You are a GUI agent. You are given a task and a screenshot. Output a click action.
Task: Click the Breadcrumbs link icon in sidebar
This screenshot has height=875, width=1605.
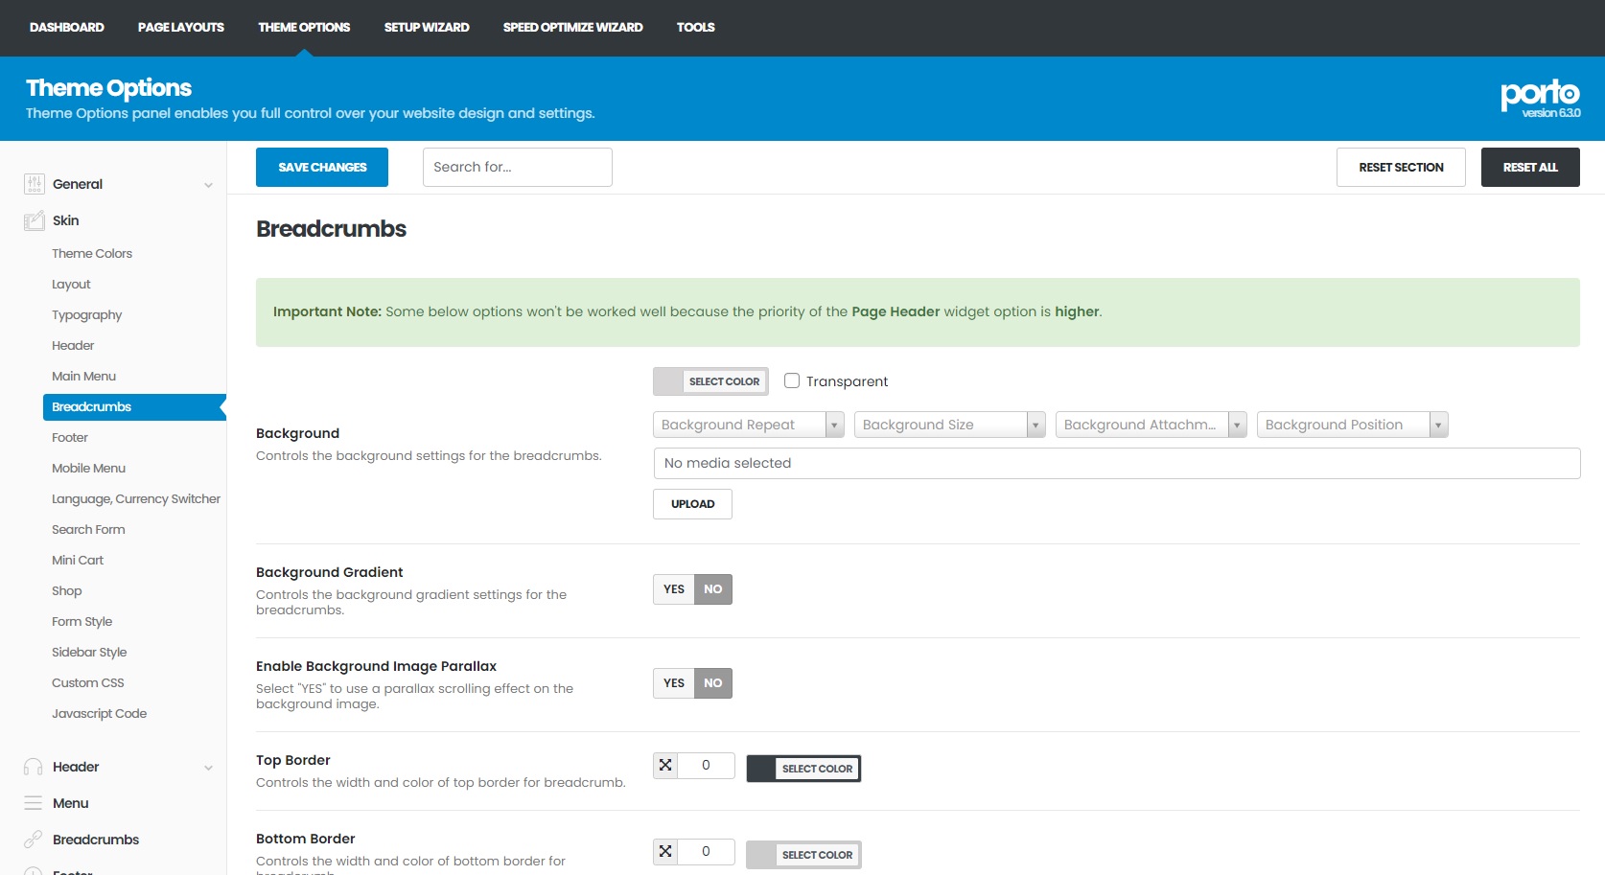[x=34, y=840]
